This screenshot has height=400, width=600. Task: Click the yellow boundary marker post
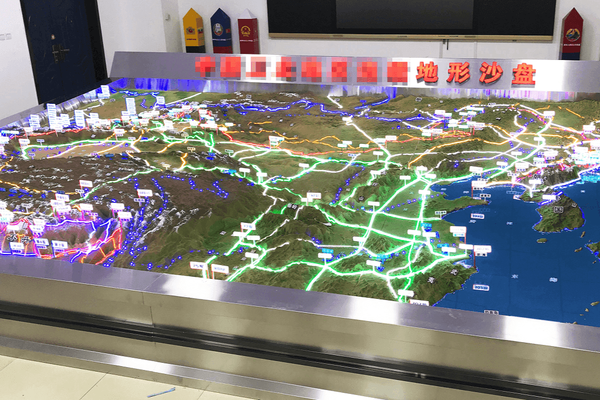coord(194,31)
